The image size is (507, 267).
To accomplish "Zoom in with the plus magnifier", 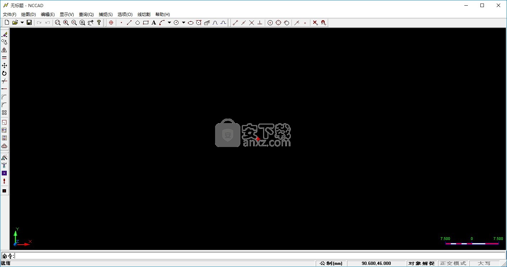I will pyautogui.click(x=66, y=23).
